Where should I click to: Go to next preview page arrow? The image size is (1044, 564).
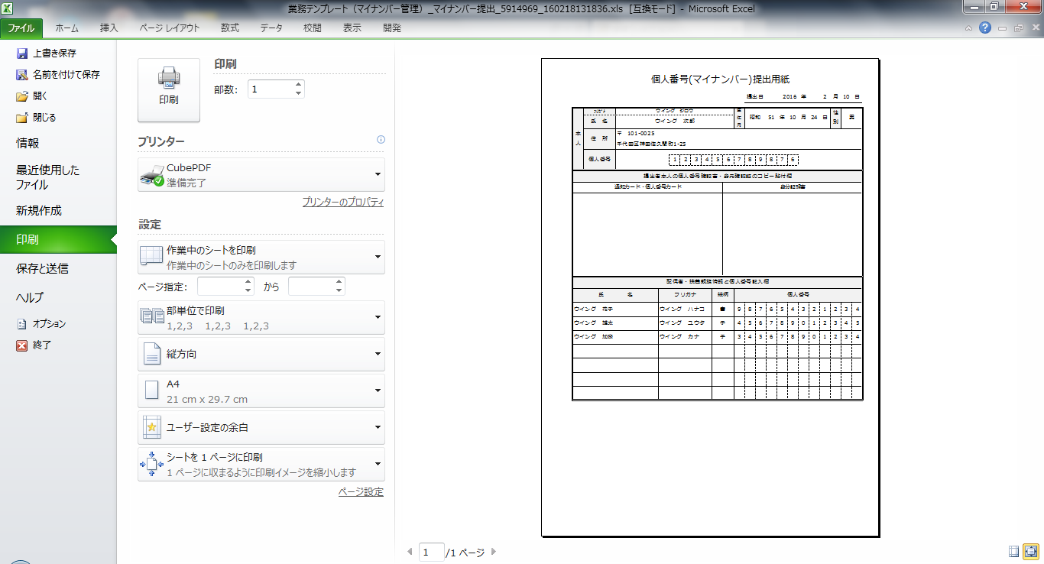494,552
